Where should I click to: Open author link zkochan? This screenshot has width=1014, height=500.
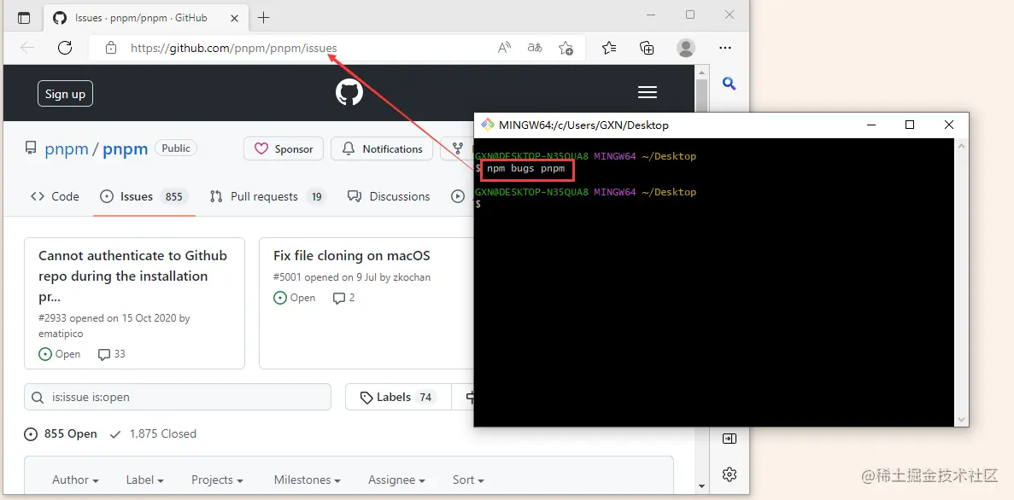[x=411, y=277]
